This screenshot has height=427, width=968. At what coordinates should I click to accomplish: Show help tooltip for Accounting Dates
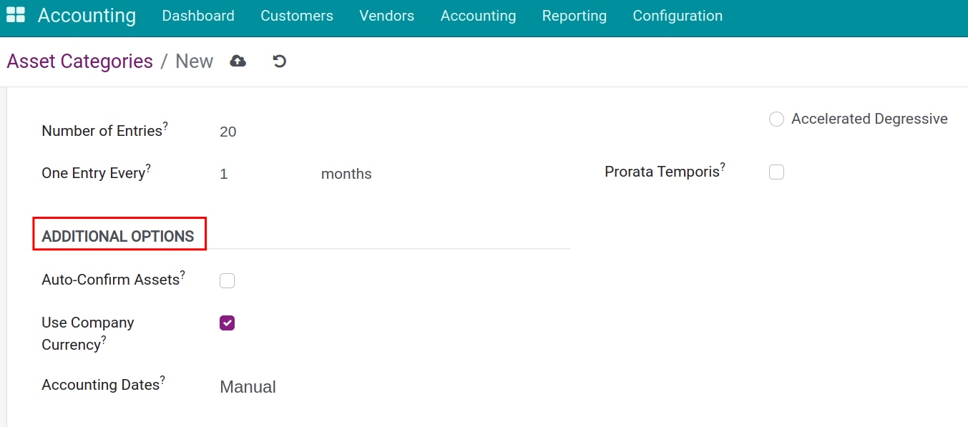pos(162,380)
